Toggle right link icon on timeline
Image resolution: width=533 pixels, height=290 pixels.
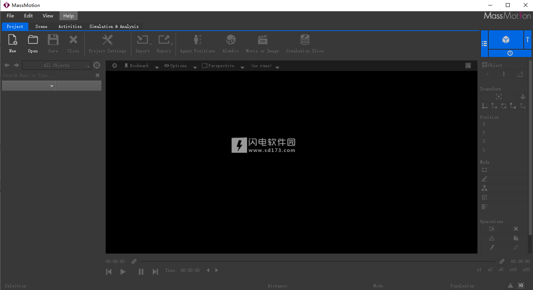502,261
